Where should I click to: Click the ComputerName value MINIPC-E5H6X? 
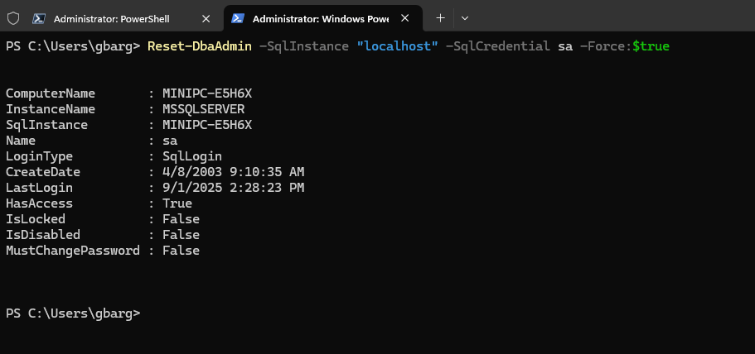[206, 93]
